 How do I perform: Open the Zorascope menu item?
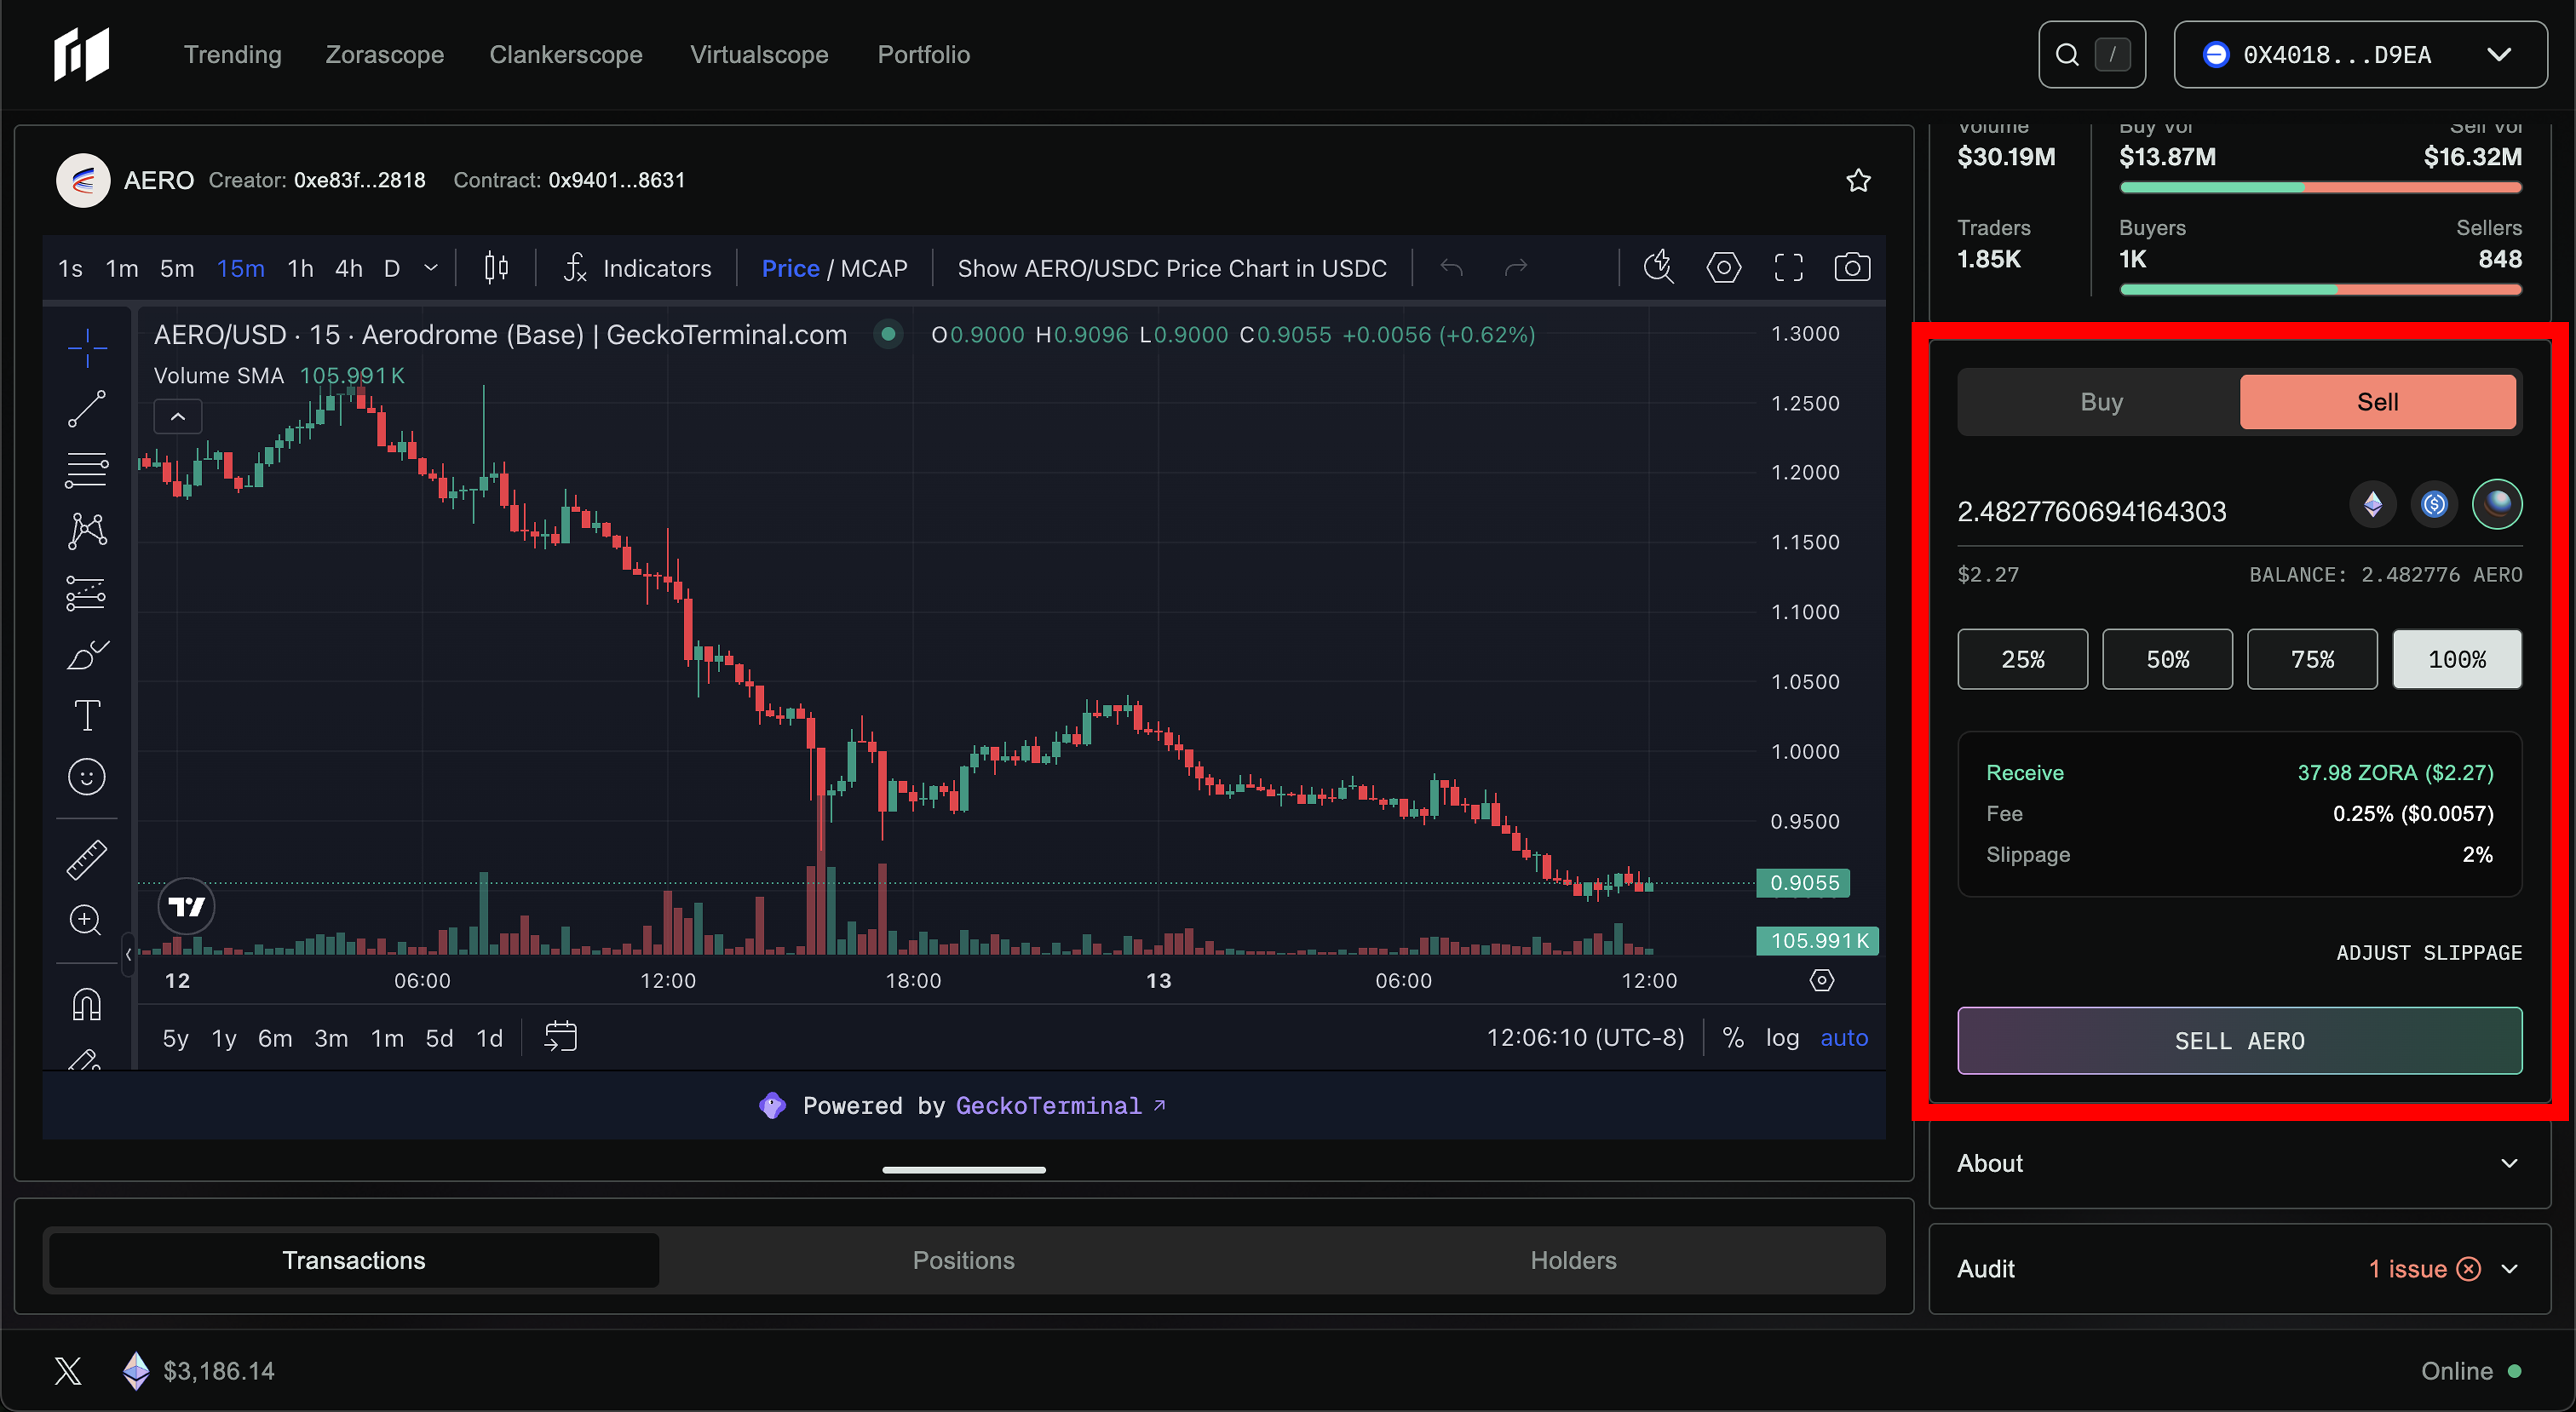[384, 55]
